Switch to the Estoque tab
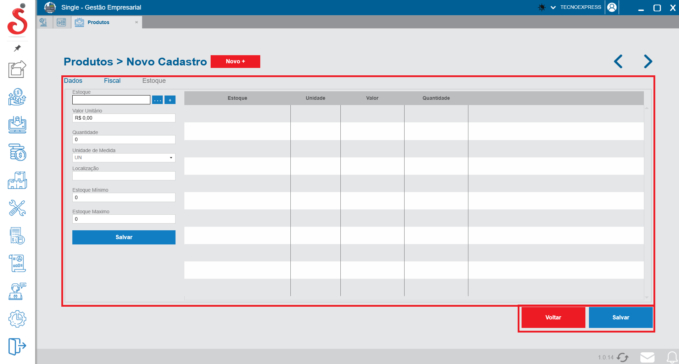This screenshot has height=364, width=679. [154, 81]
